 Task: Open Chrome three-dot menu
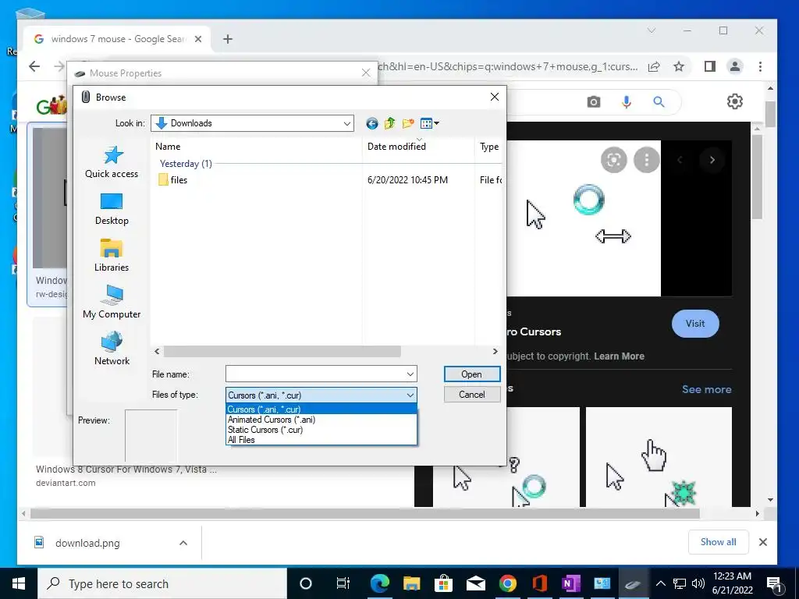click(760, 66)
